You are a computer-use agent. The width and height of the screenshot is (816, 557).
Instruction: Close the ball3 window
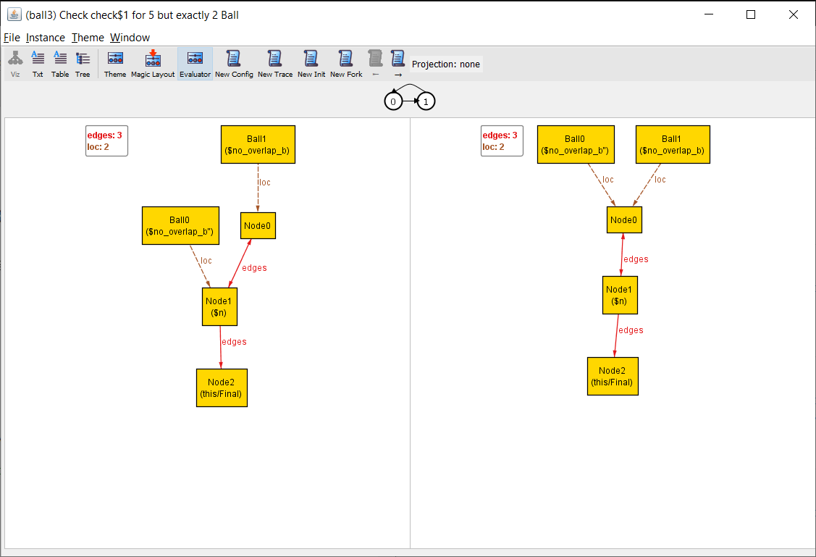pyautogui.click(x=793, y=14)
